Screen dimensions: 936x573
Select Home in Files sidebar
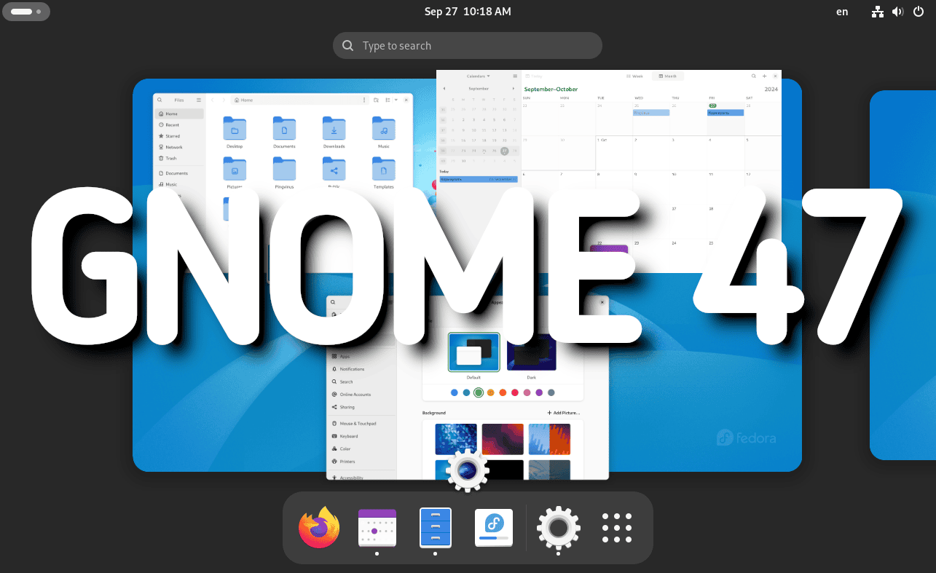179,114
